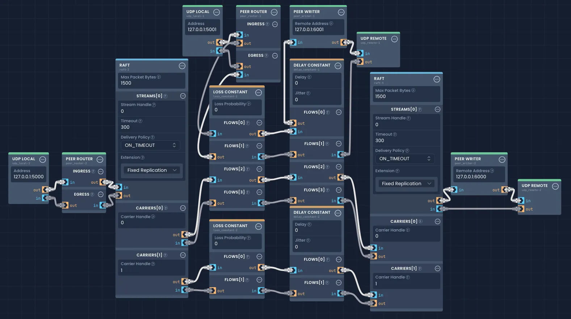Image resolution: width=571 pixels, height=319 pixels.
Task: Edit Delay value in delay_constant-1
Action: click(x=317, y=80)
